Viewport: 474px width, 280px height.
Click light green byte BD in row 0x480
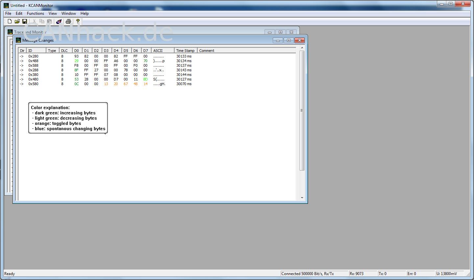[x=145, y=79]
